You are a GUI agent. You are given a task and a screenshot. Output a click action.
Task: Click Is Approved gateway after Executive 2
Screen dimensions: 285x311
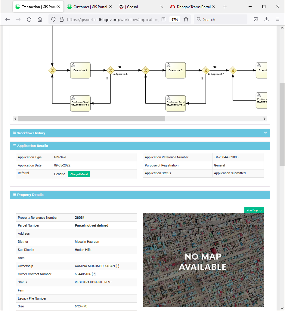pos(206,70)
